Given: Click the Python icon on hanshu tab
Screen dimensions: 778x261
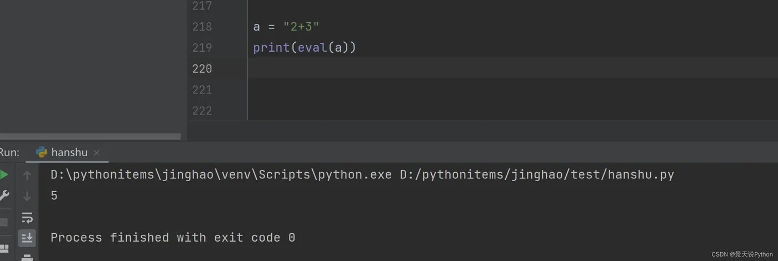Looking at the screenshot, I should pos(42,152).
